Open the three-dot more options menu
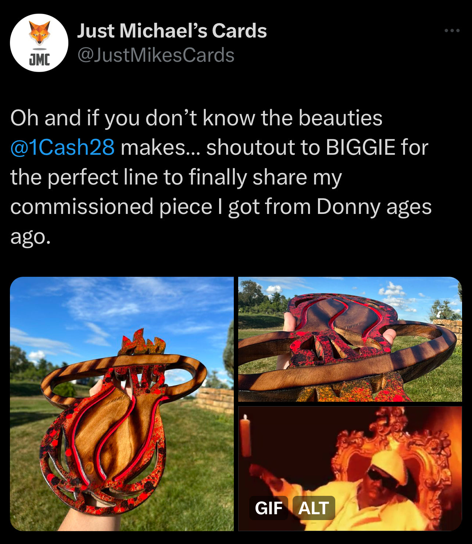The image size is (472, 544). pos(452,31)
